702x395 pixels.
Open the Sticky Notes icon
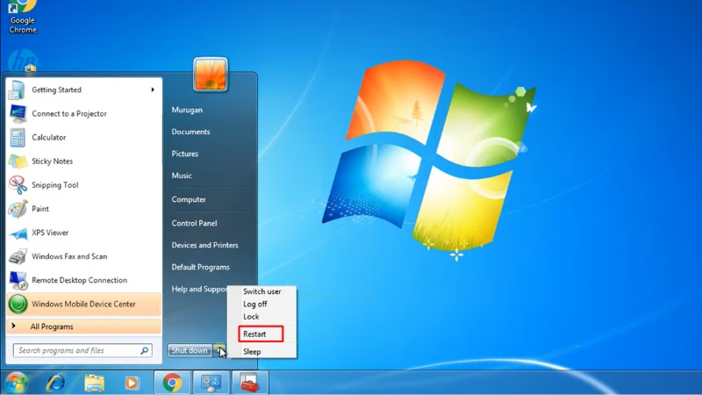tap(18, 162)
